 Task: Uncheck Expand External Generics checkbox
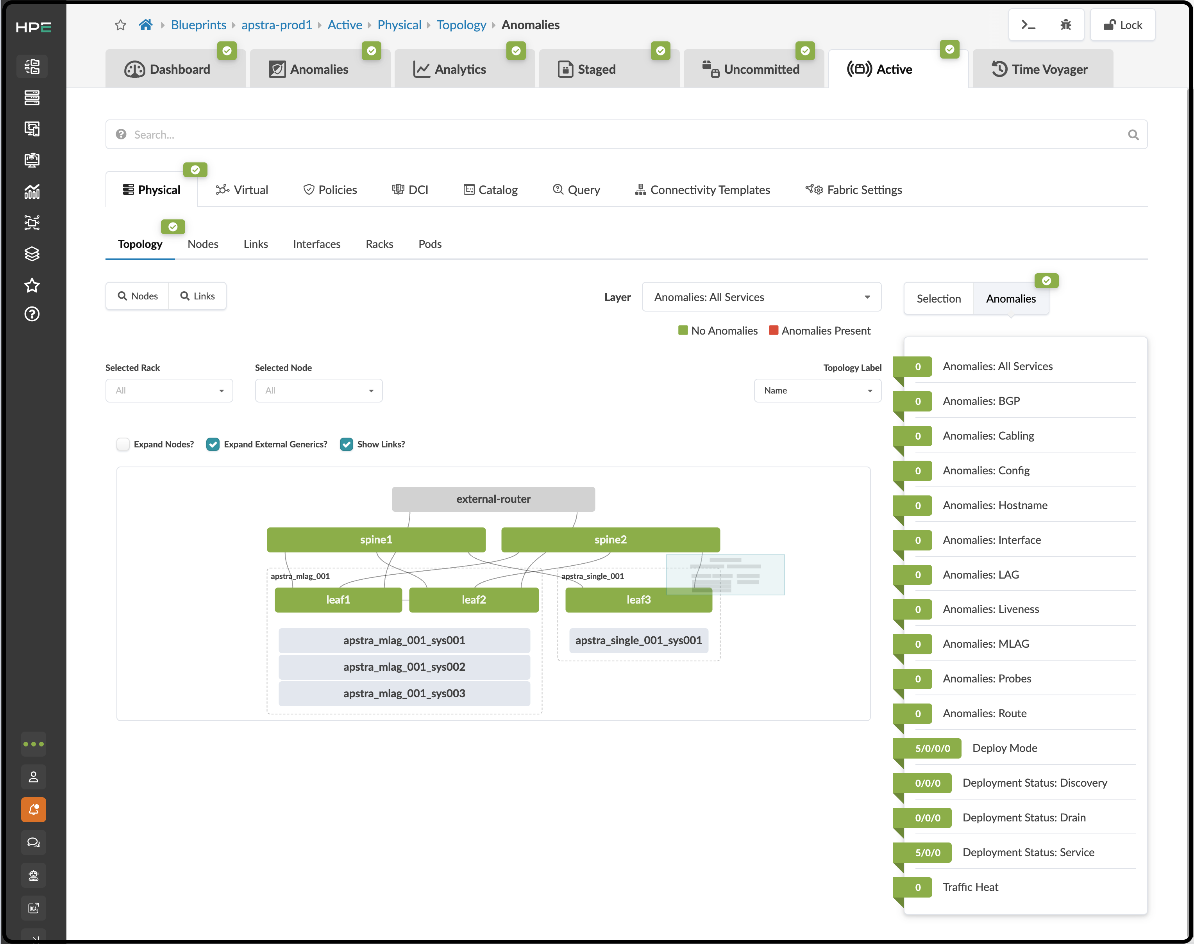pyautogui.click(x=213, y=444)
